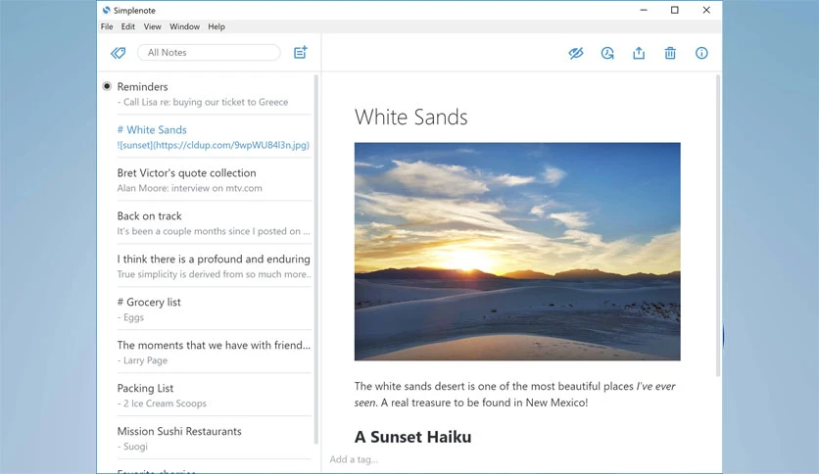This screenshot has height=474, width=819.
Task: Open note revision history
Action: (x=607, y=53)
